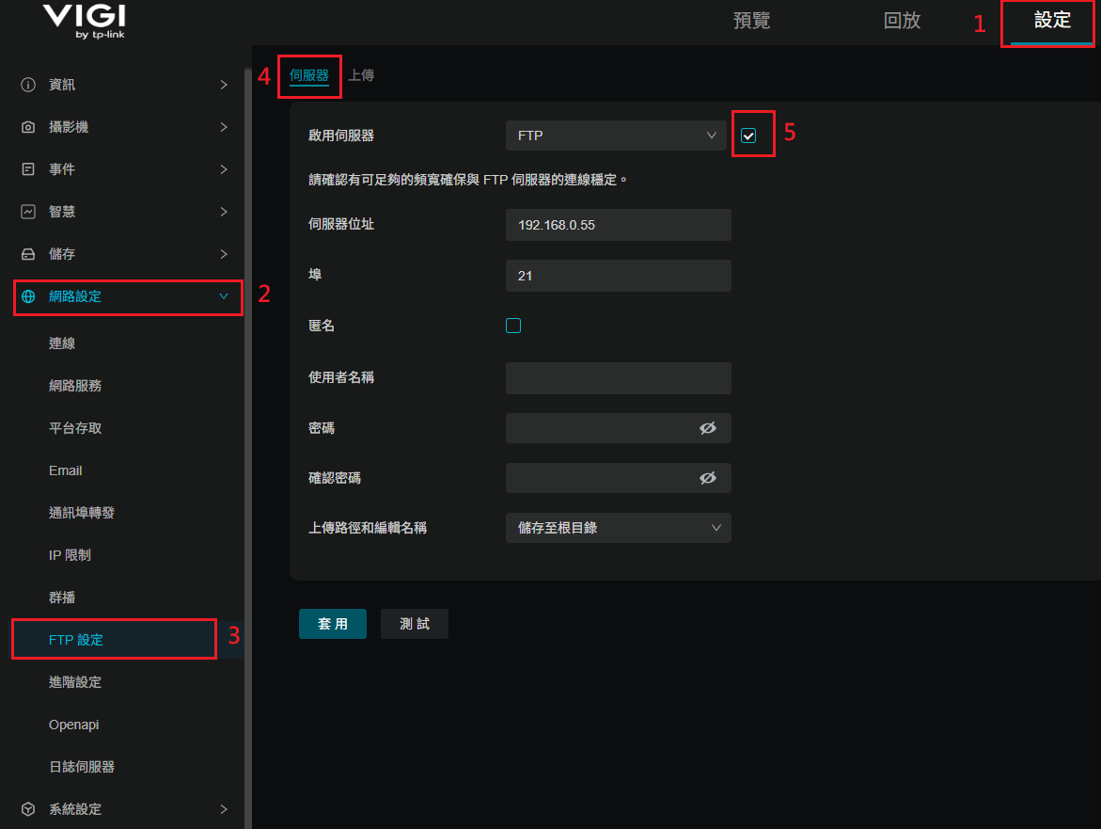Click the 智慧 smart analytics icon

(x=28, y=212)
